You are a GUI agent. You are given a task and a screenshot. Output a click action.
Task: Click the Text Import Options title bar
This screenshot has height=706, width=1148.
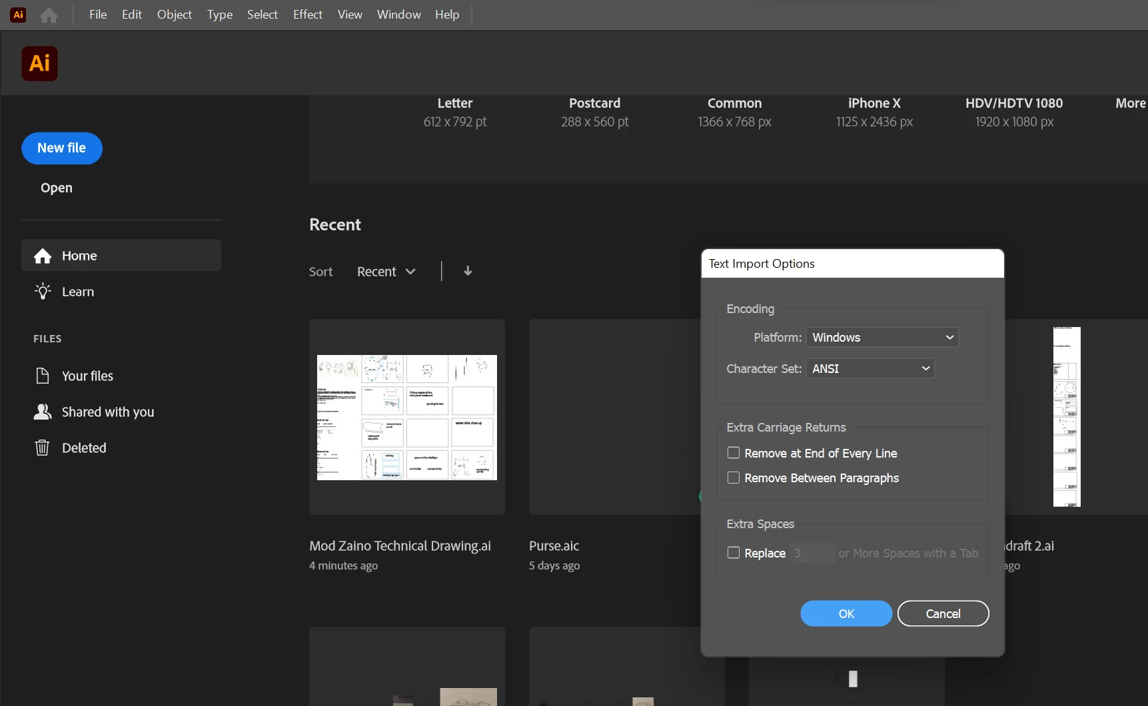(x=852, y=264)
